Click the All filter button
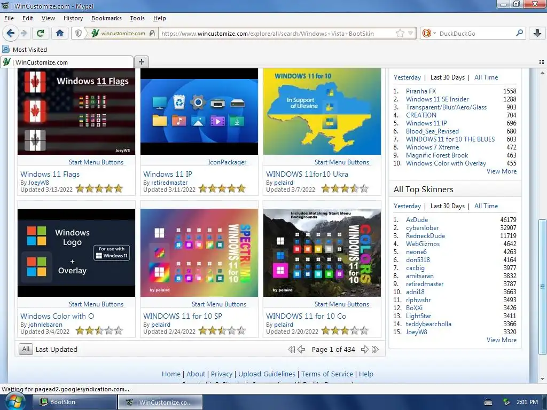This screenshot has height=410, width=547. pos(26,349)
